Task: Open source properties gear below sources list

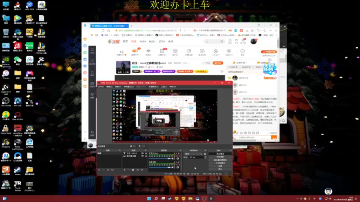Action: point(133,170)
